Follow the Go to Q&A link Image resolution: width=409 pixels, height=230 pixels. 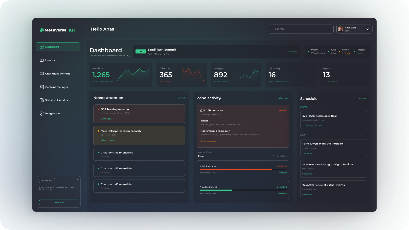click(x=107, y=119)
